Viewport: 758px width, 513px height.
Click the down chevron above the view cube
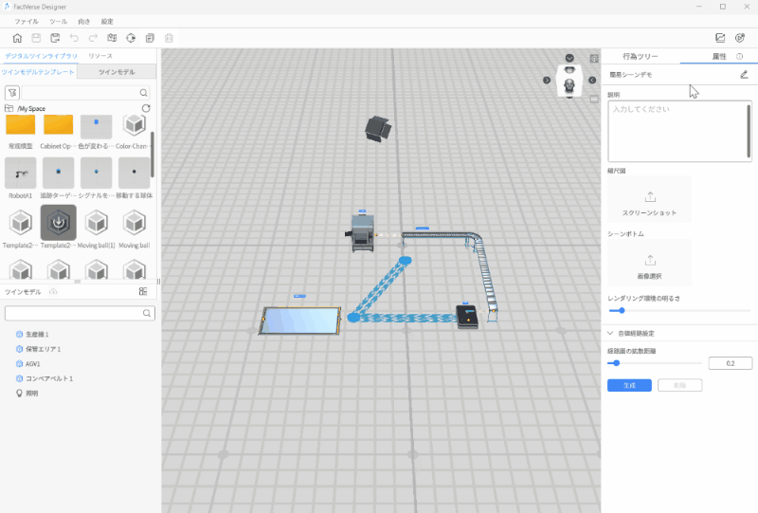point(569,59)
